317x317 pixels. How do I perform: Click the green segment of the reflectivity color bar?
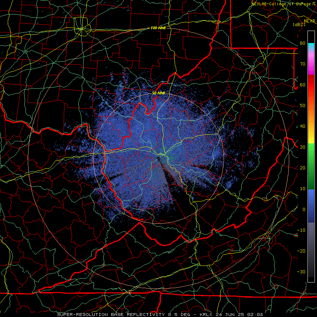(311, 166)
